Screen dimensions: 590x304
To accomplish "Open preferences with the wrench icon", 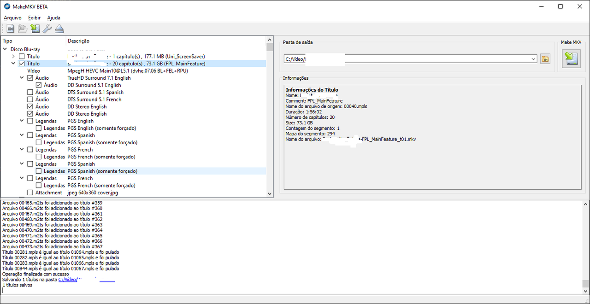I will [x=47, y=29].
